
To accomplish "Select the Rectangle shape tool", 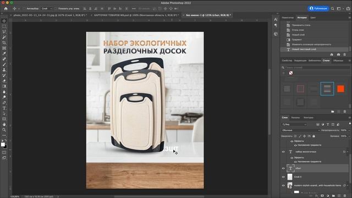I will (x=4, y=119).
